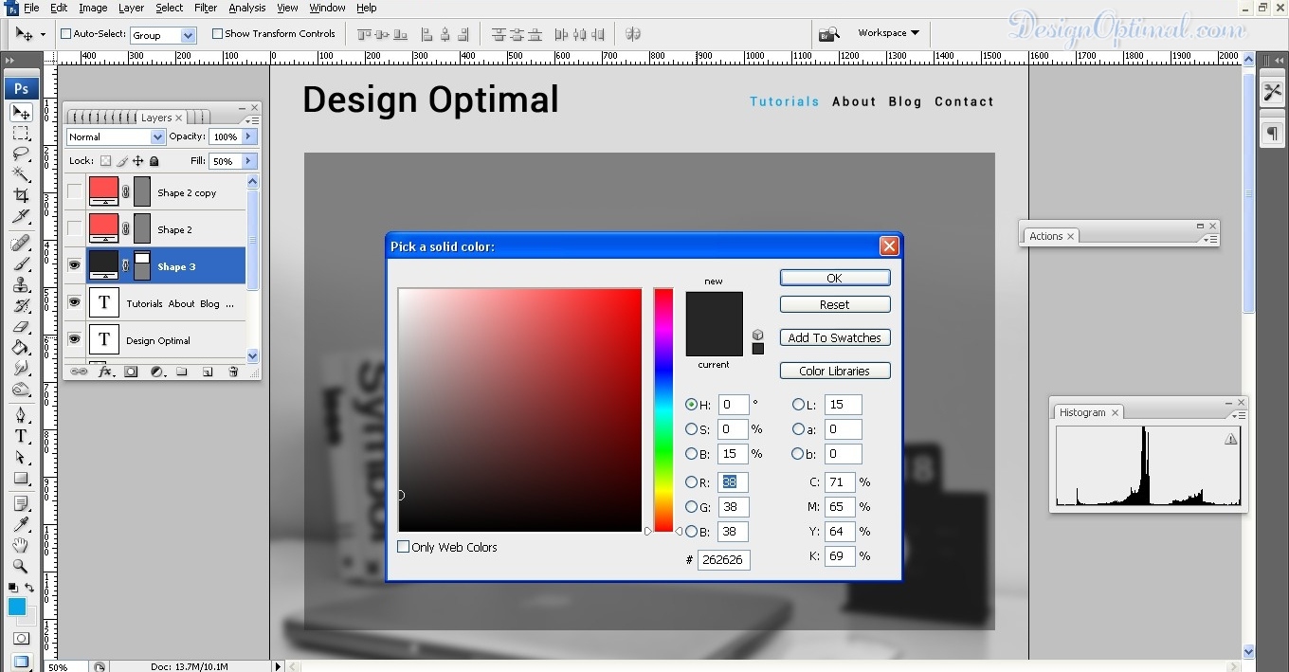
Task: Open the Layers panel options menu
Action: (251, 121)
